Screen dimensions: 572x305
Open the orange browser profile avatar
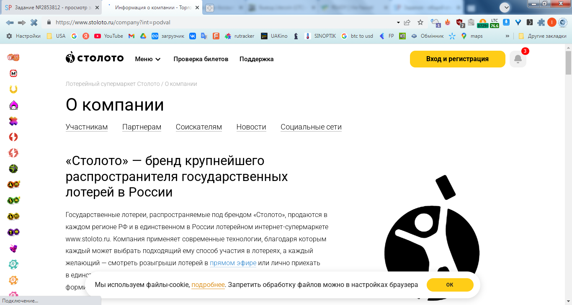click(552, 23)
